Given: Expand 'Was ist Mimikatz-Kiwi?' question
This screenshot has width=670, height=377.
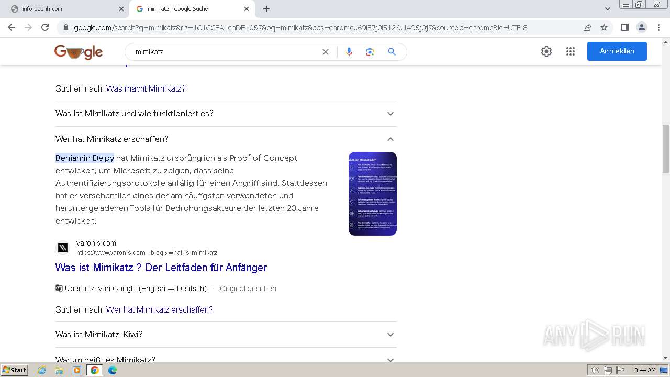Looking at the screenshot, I should pyautogui.click(x=226, y=335).
